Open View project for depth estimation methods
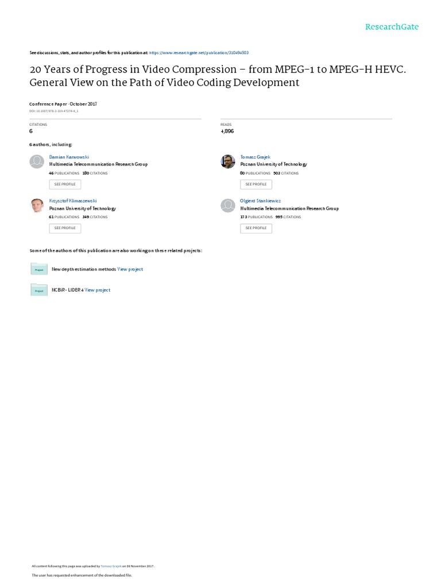The height and width of the screenshot is (588, 441). [x=130, y=269]
